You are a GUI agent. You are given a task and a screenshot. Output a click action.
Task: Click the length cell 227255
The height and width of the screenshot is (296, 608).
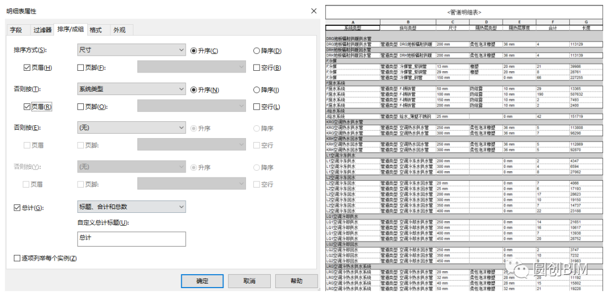coord(586,78)
